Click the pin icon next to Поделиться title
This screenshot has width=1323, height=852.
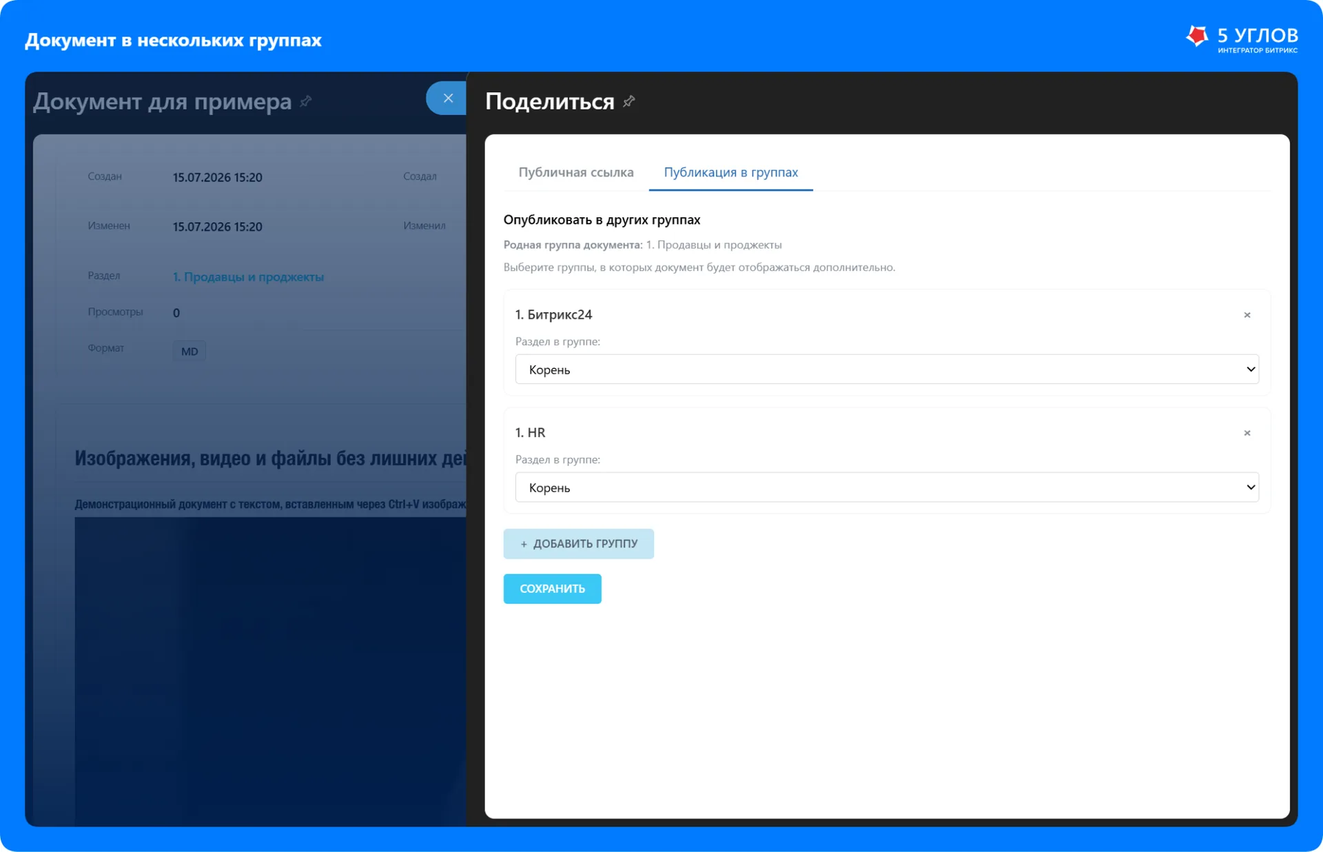pos(628,101)
